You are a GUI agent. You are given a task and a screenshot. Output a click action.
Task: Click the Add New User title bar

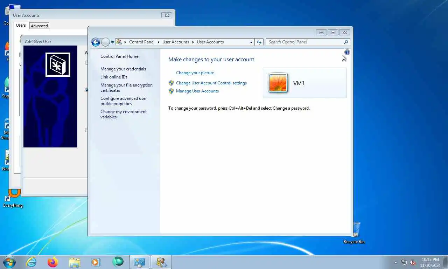54,41
